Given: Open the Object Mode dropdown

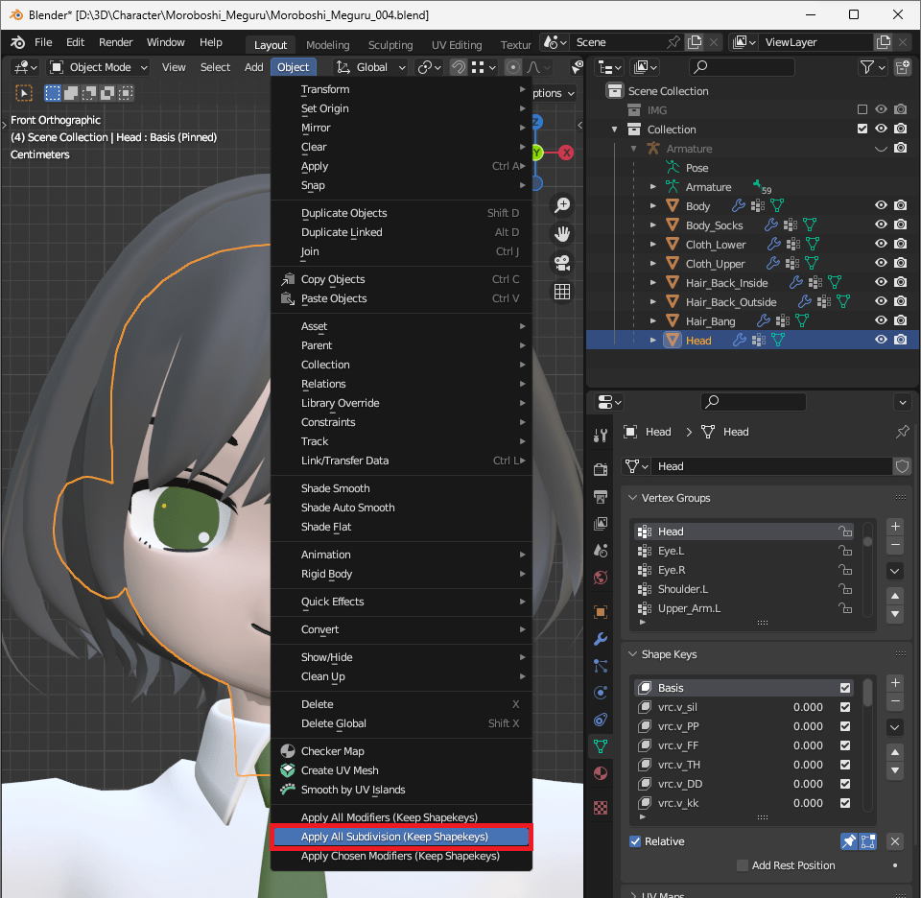Looking at the screenshot, I should point(99,67).
